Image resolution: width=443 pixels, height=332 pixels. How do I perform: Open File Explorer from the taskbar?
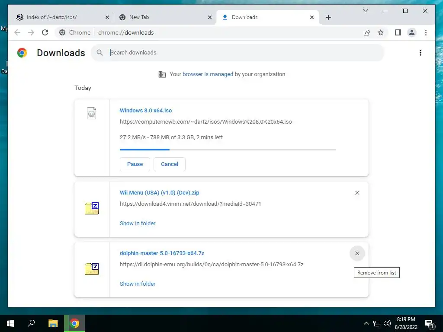[x=53, y=323]
